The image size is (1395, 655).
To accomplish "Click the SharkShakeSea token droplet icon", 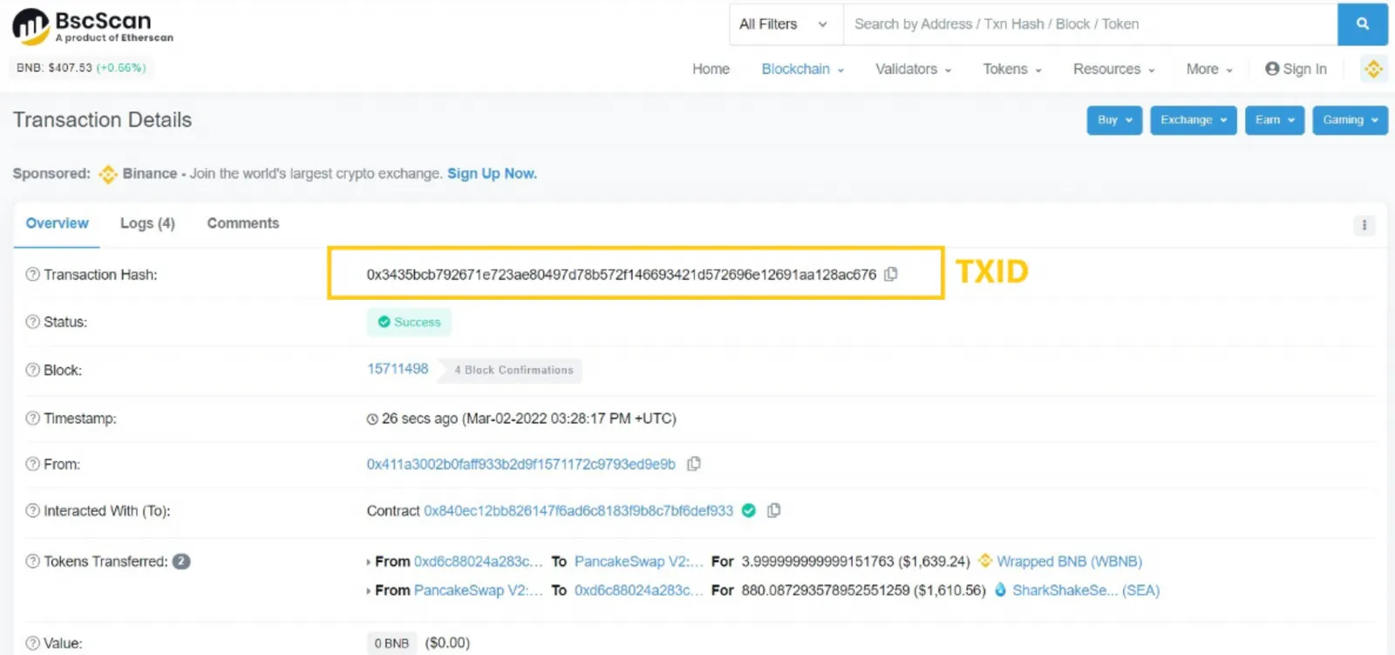I will tap(1001, 590).
